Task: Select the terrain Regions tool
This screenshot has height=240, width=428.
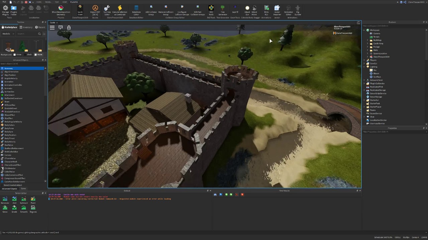Action: 33,209
